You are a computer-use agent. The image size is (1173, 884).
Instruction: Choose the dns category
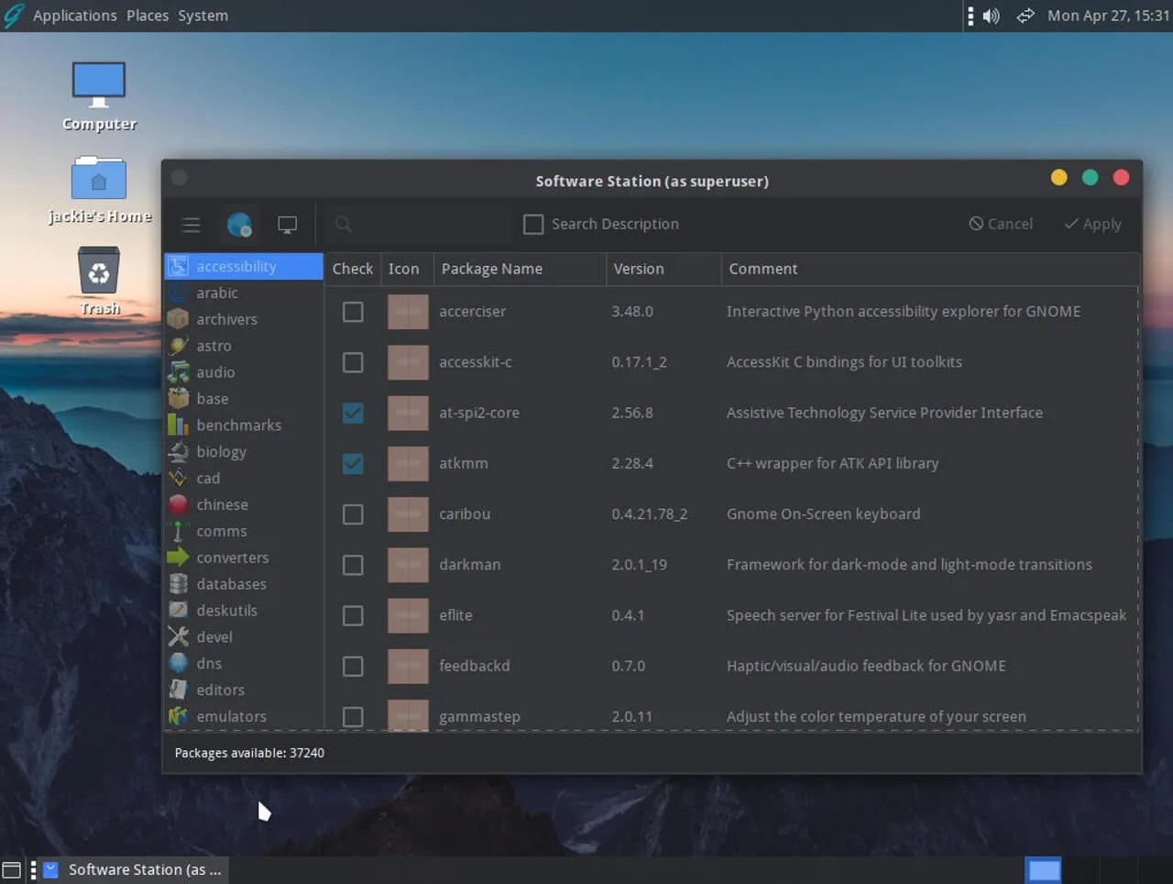point(244,663)
